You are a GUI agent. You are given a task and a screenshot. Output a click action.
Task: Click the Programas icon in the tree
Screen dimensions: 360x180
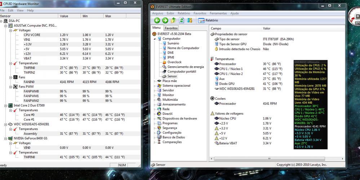click(x=159, y=123)
